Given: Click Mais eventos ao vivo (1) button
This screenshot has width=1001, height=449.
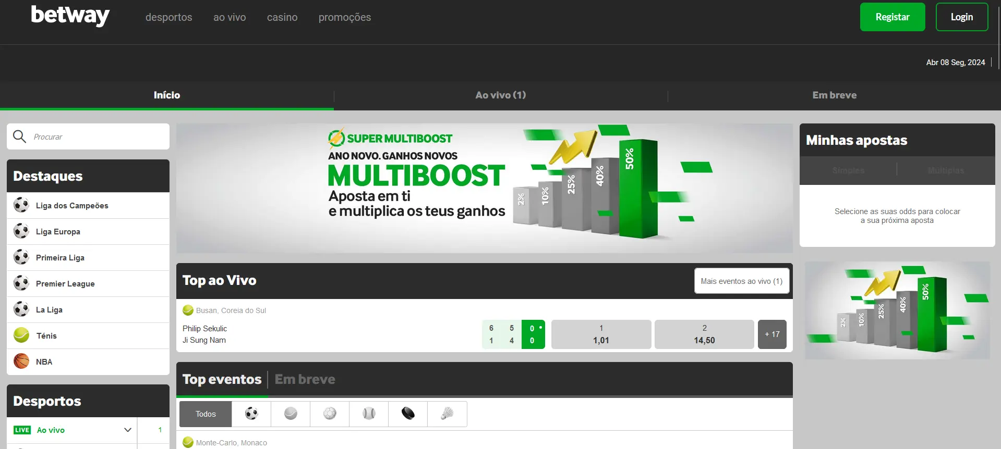Looking at the screenshot, I should (x=742, y=281).
